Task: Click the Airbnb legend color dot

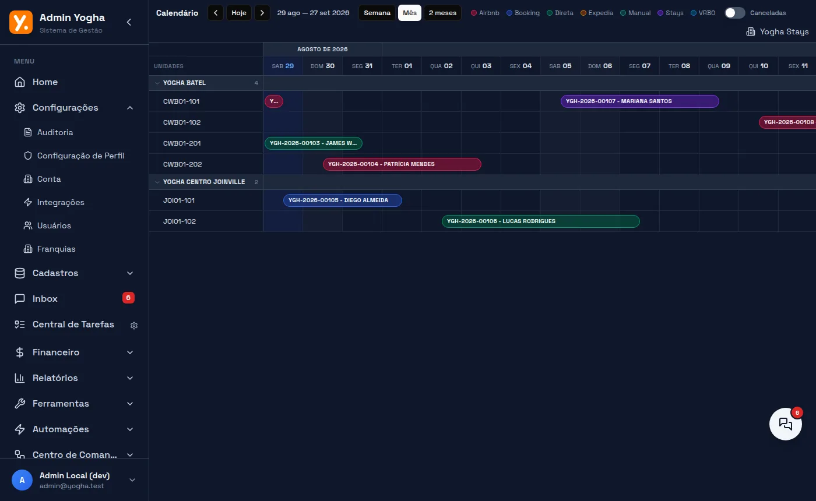Action: (474, 13)
